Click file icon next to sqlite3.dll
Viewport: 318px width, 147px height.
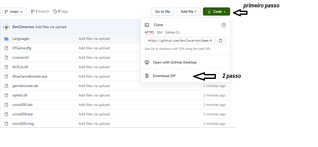coord(7,95)
